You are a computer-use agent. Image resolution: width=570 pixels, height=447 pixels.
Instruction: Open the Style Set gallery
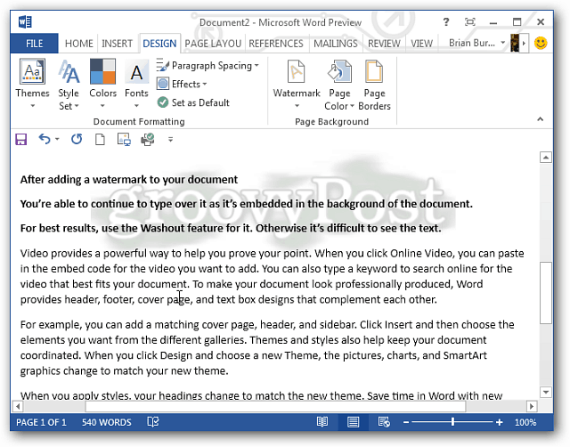(x=69, y=85)
